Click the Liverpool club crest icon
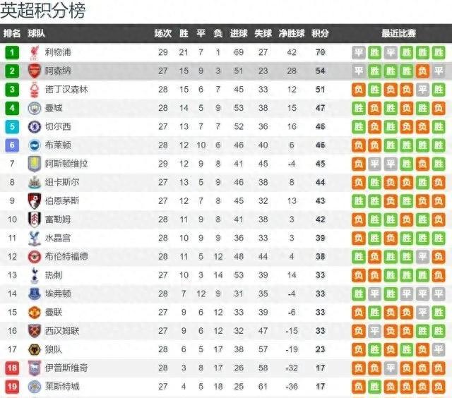 pyautogui.click(x=35, y=53)
